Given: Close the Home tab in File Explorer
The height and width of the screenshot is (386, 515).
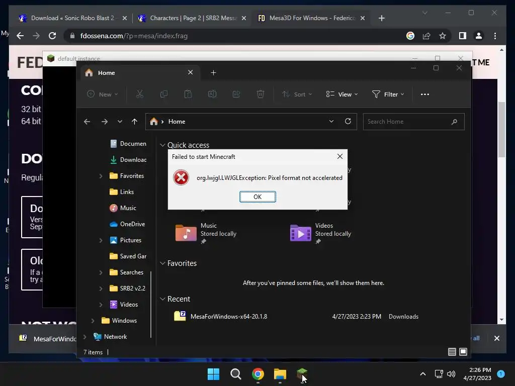Looking at the screenshot, I should (x=191, y=72).
